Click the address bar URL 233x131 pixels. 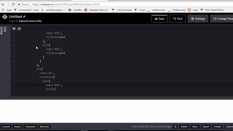pos(66,4)
